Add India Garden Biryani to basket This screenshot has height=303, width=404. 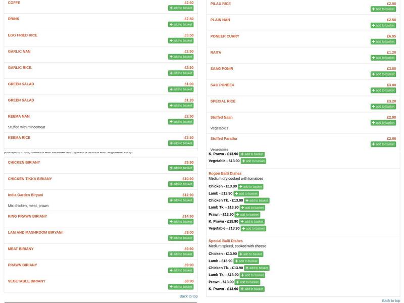click(x=181, y=200)
